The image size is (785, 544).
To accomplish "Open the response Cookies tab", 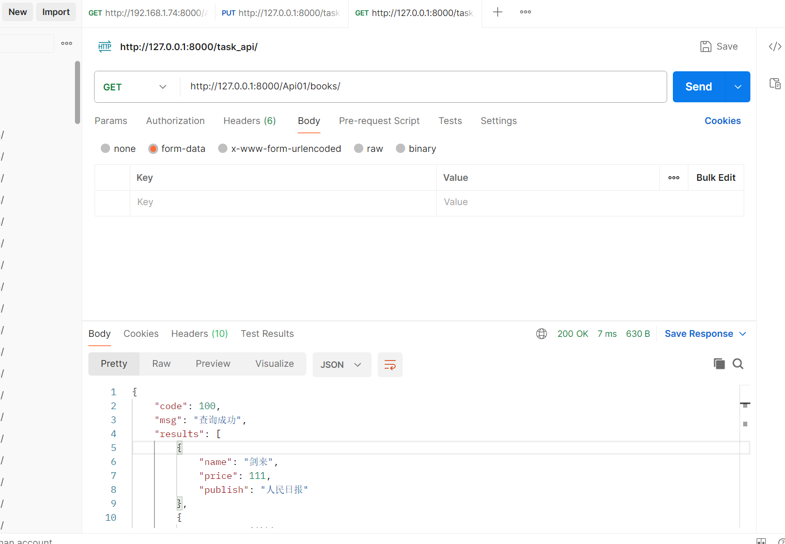I will click(x=141, y=334).
